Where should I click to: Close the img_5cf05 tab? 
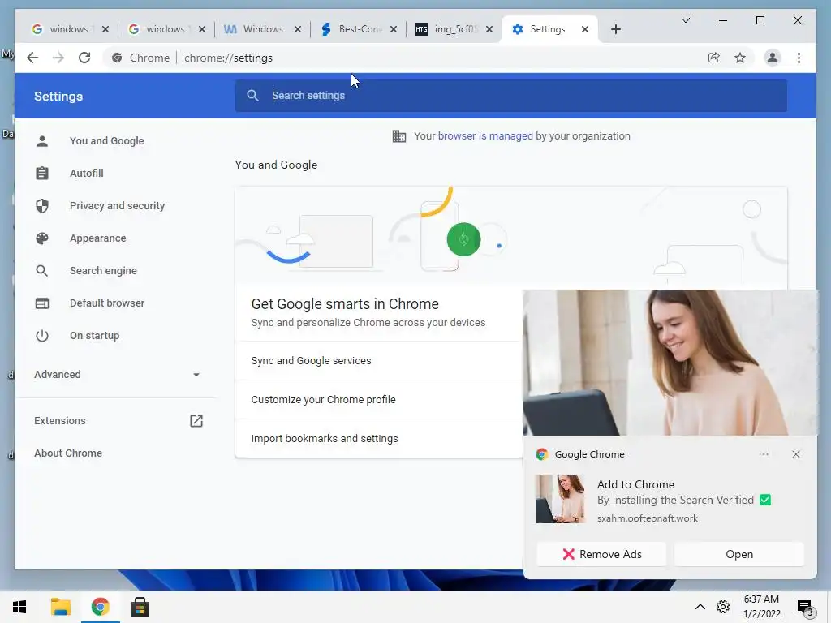489,29
